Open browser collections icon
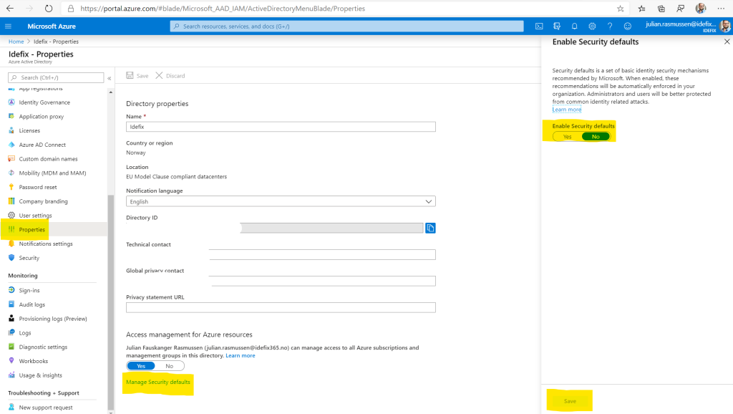 click(661, 9)
